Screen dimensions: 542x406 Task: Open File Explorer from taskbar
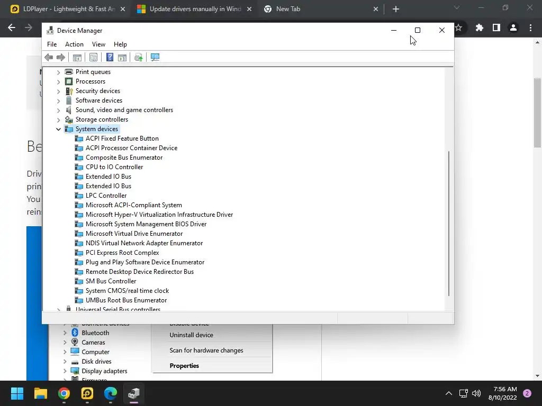(x=40, y=393)
